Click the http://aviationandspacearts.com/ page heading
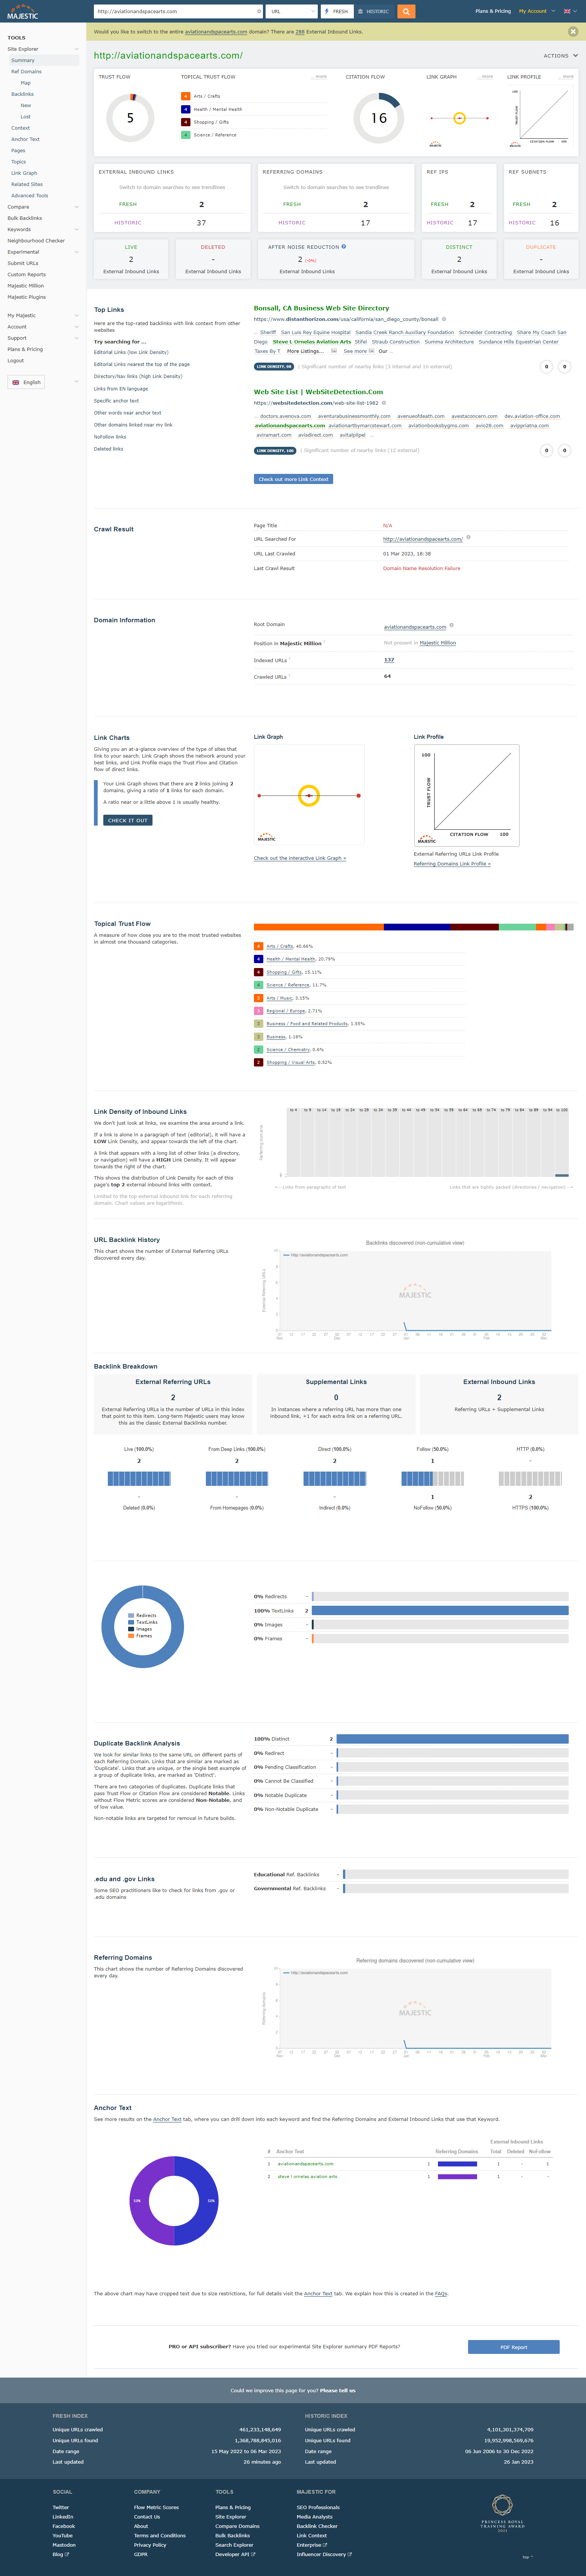This screenshot has height=2576, width=586. coord(168,56)
